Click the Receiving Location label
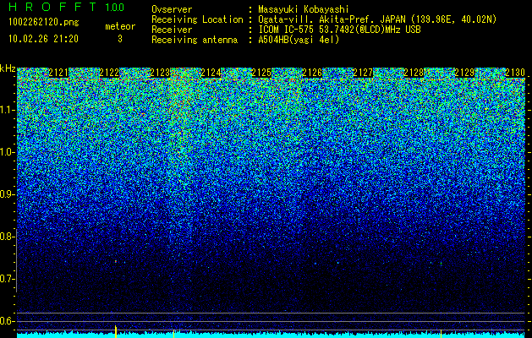 (197, 19)
